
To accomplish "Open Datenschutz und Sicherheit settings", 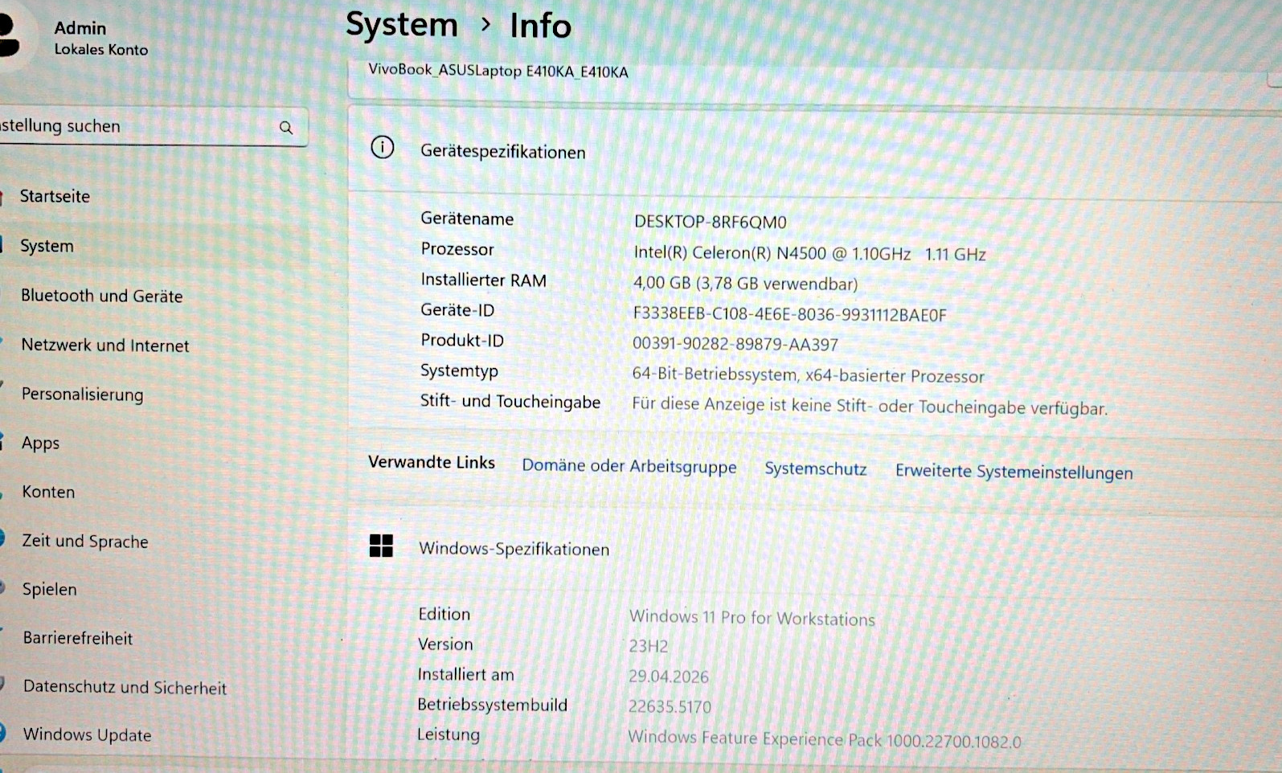I will [x=125, y=687].
